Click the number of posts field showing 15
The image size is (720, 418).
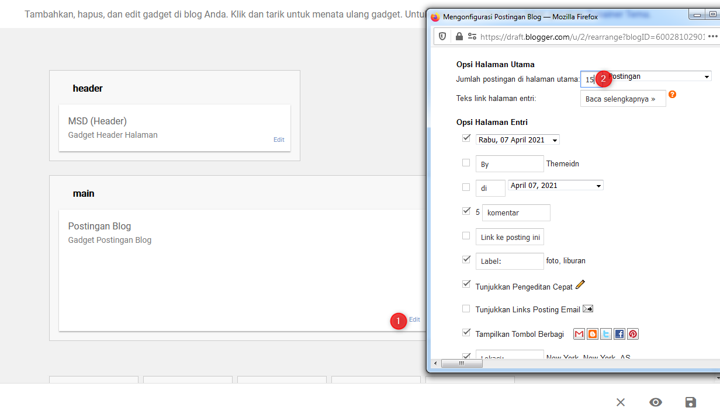593,80
